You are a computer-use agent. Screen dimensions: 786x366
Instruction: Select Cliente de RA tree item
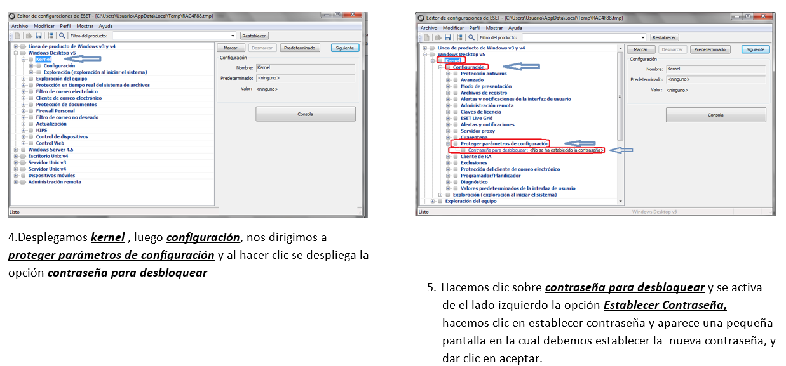[476, 156]
